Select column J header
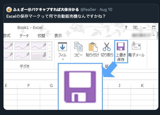The image size is (160, 115). click(120, 85)
